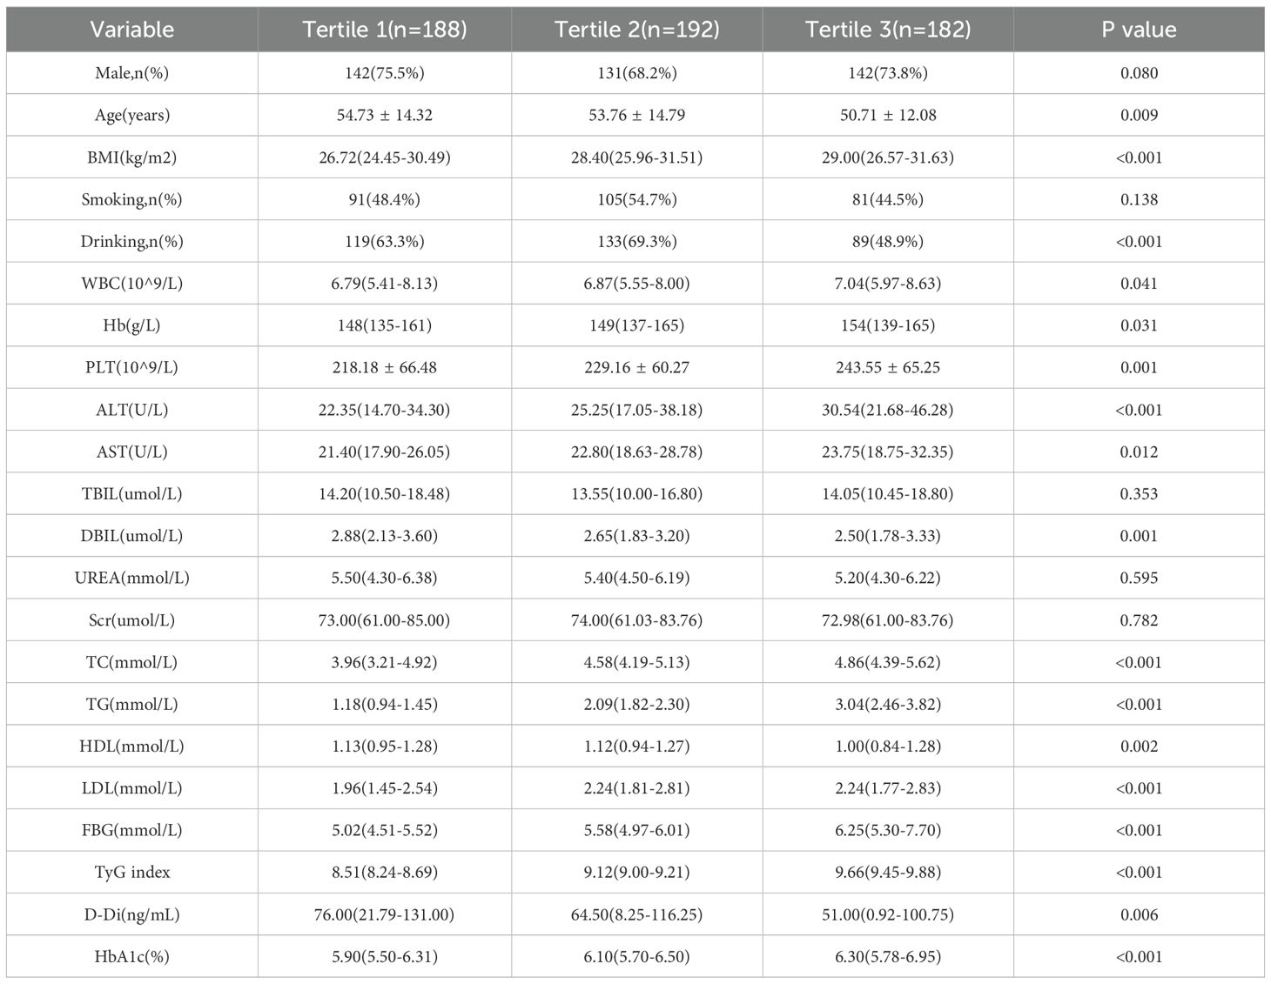Click the Age(years) row label
Viewport: 1271px width, 984px height.
pos(132,115)
